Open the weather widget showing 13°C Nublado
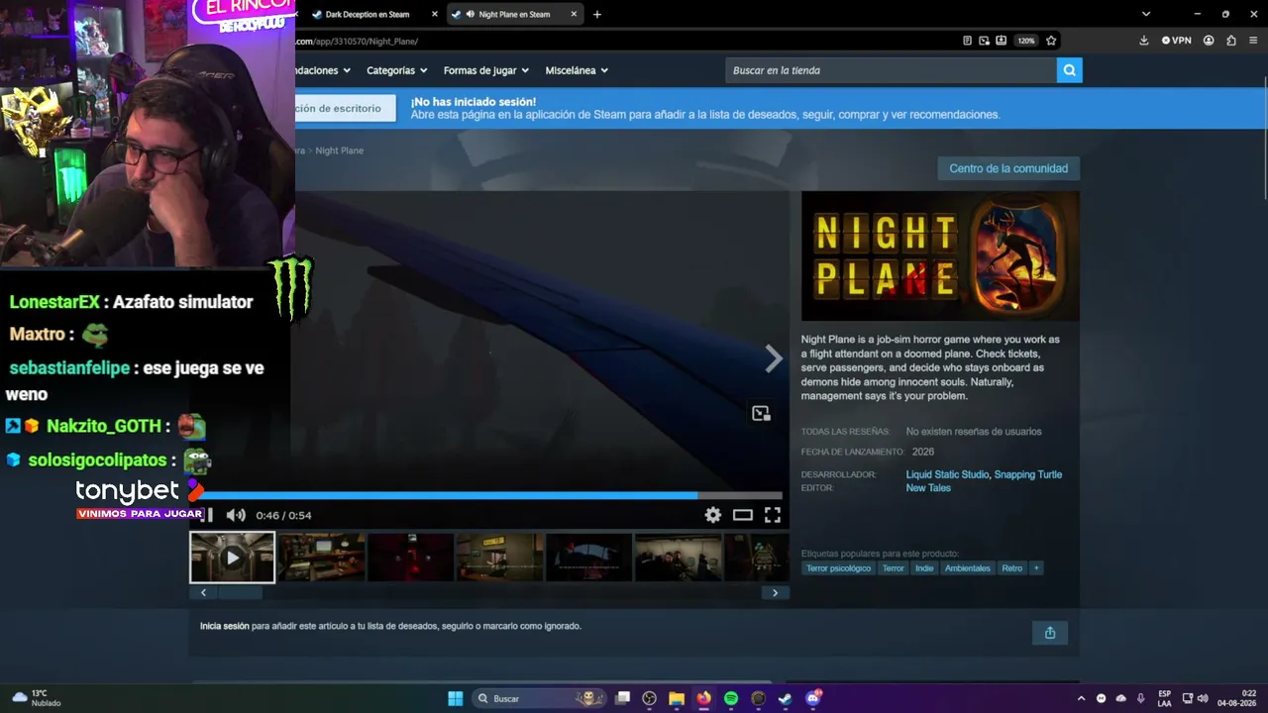The width and height of the screenshot is (1268, 713). click(36, 698)
